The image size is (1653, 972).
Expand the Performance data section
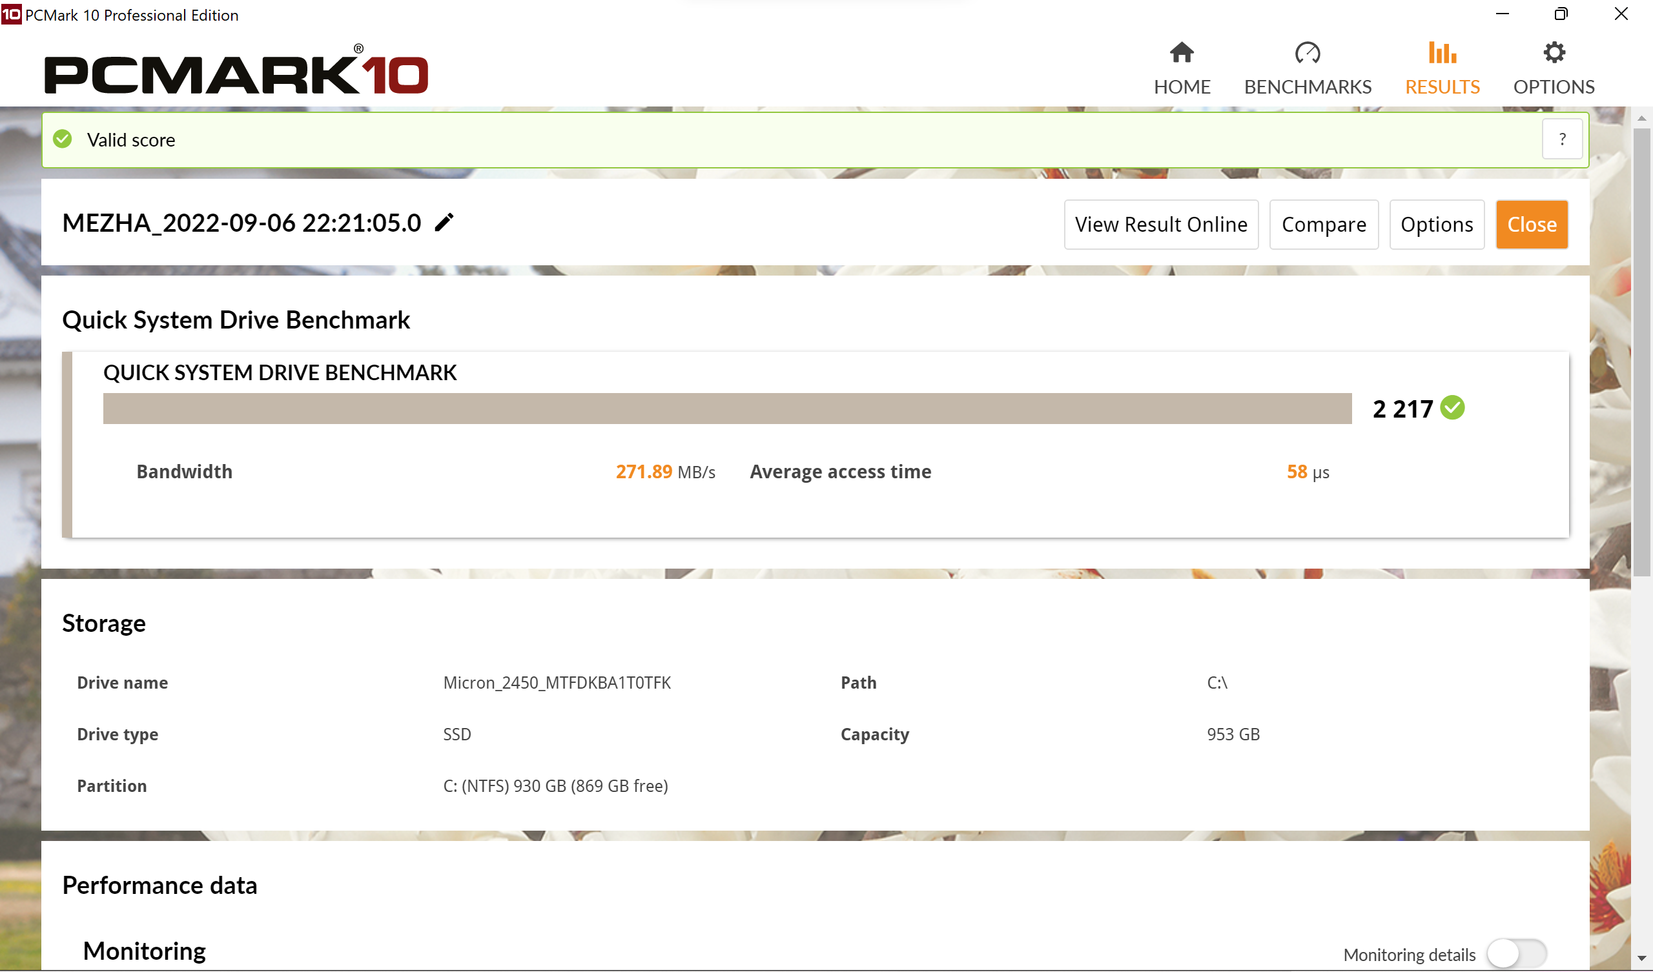[159, 884]
